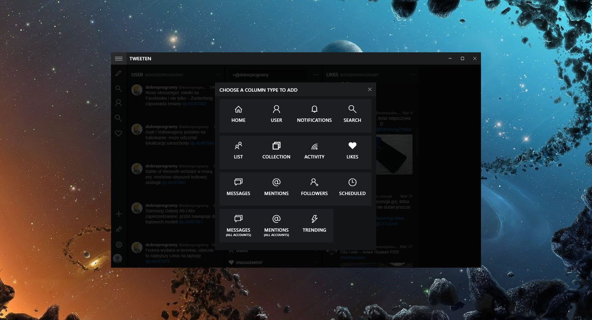
Task: Click the @SamsungPolska mention
Action: 393,129
